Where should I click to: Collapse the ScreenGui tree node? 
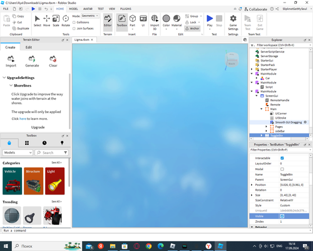pos(257,95)
